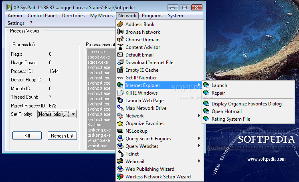Click the Refresh List button
299x182 pixels.
62,135
